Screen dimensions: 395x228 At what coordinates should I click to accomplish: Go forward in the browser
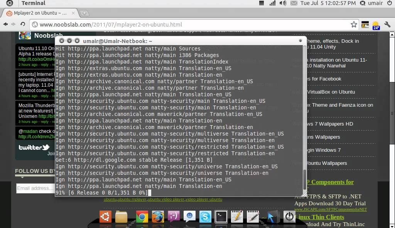14,24
